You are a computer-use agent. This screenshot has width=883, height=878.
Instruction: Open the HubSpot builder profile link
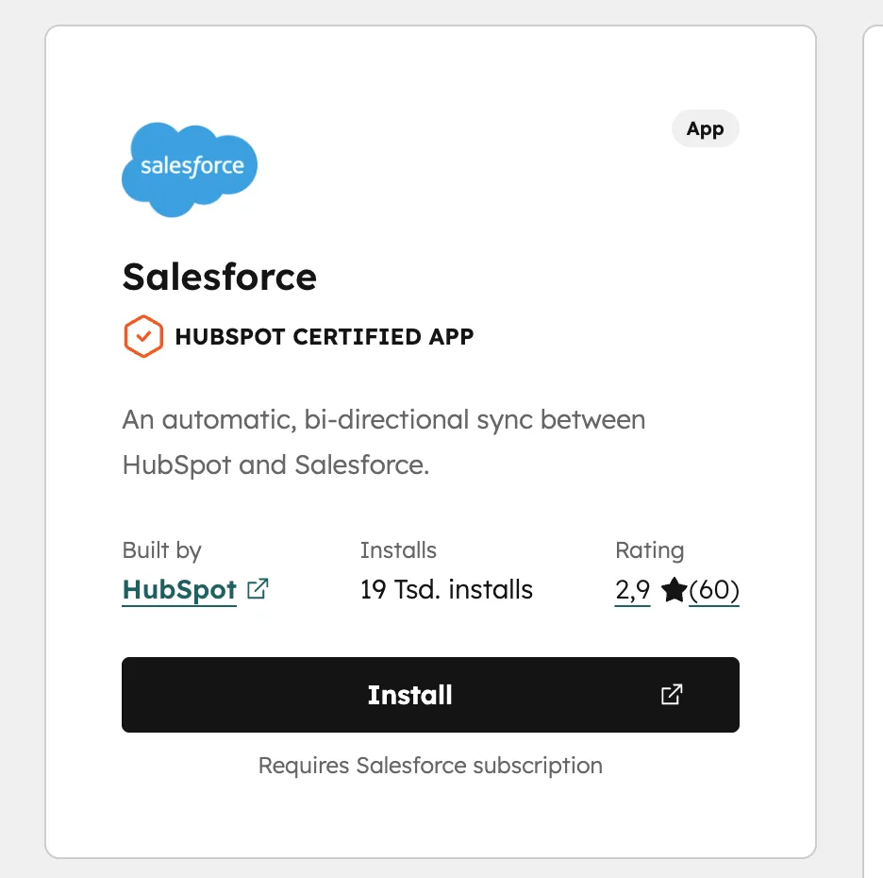click(179, 589)
